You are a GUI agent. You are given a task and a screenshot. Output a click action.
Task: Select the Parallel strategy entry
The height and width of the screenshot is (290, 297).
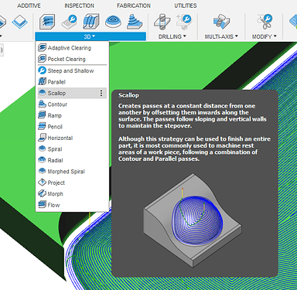(72, 82)
